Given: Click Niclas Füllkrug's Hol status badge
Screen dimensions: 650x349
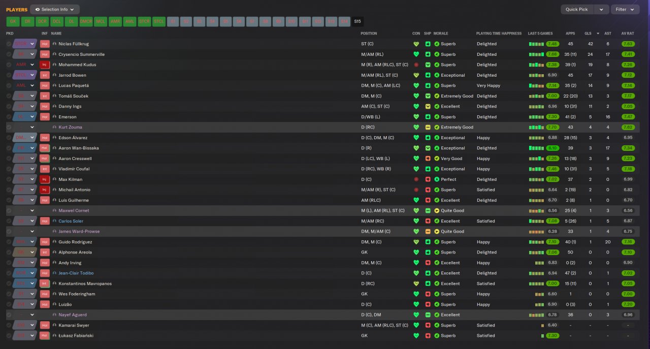Looking at the screenshot, I should coord(45,44).
